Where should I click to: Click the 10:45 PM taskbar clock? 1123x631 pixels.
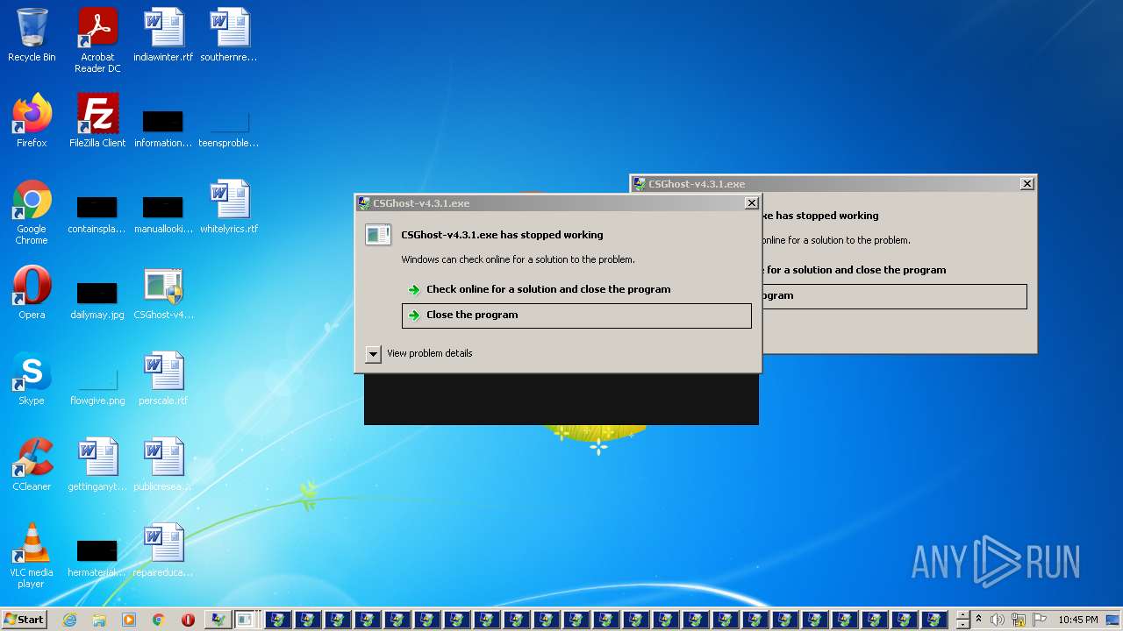coord(1078,620)
